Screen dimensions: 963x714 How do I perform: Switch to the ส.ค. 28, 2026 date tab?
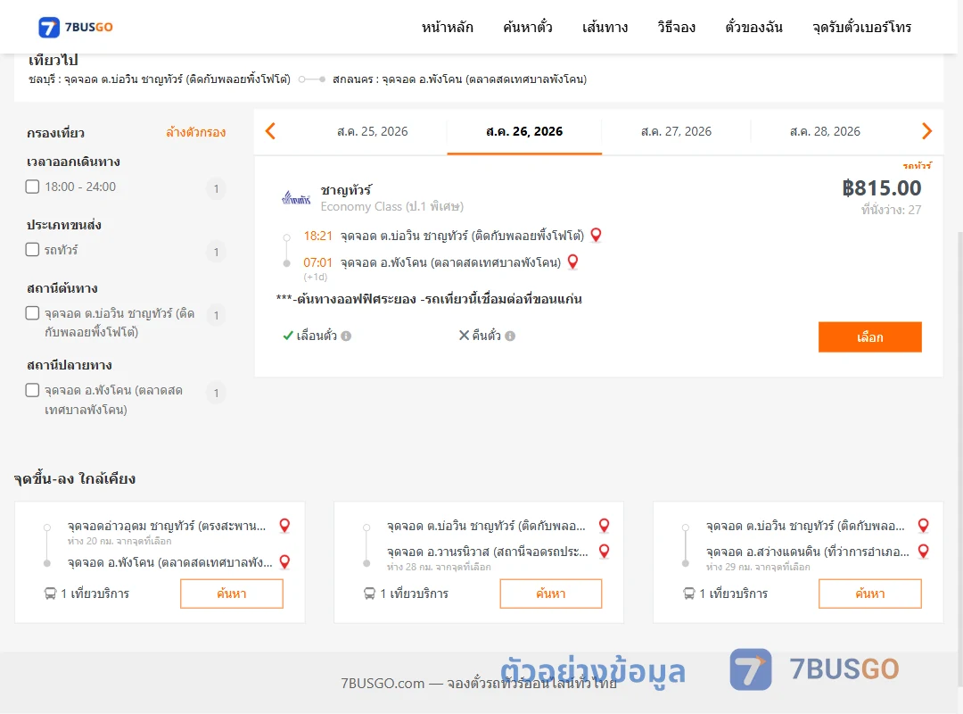click(x=825, y=131)
